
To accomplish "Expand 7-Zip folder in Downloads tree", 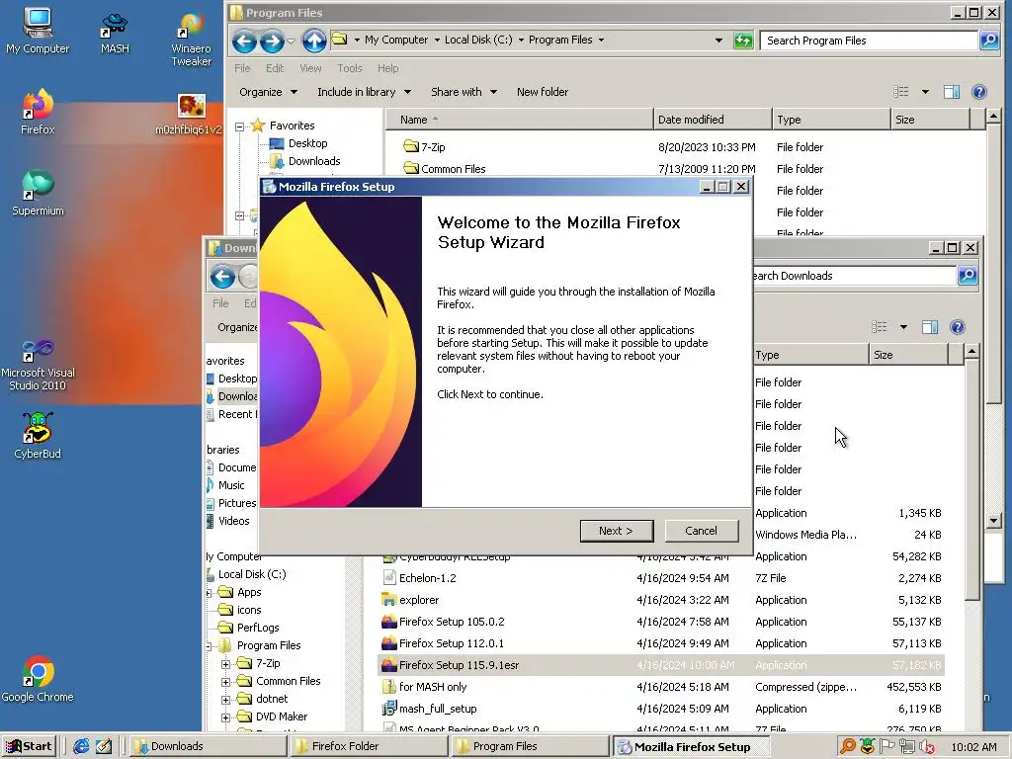I will (x=225, y=663).
